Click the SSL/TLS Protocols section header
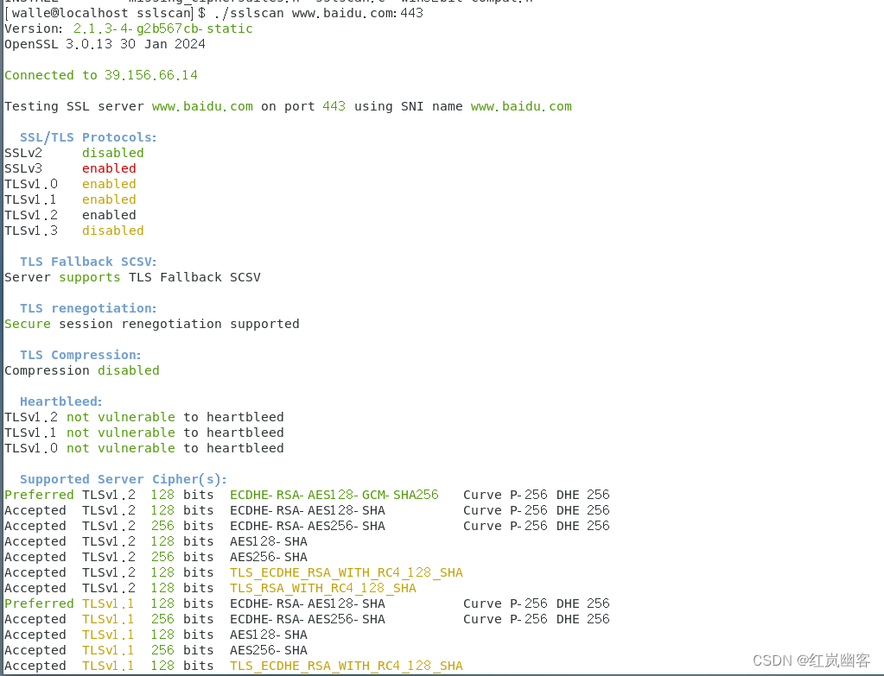 point(89,137)
